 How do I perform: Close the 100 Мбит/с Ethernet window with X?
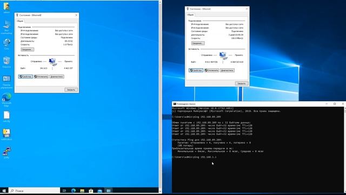pyautogui.click(x=247, y=9)
